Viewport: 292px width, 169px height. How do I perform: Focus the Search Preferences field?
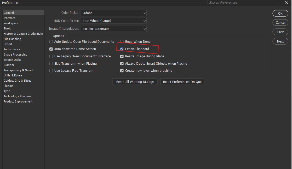[x=243, y=2]
